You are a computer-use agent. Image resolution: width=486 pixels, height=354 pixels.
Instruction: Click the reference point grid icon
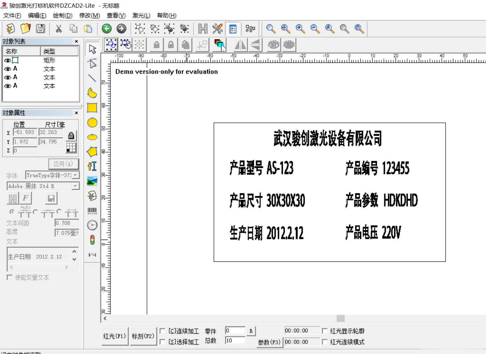click(x=71, y=148)
